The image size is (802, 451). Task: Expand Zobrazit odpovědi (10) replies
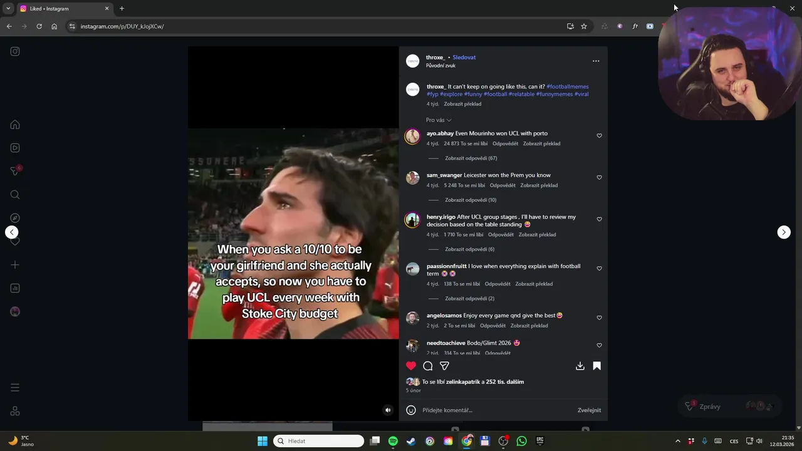(471, 200)
